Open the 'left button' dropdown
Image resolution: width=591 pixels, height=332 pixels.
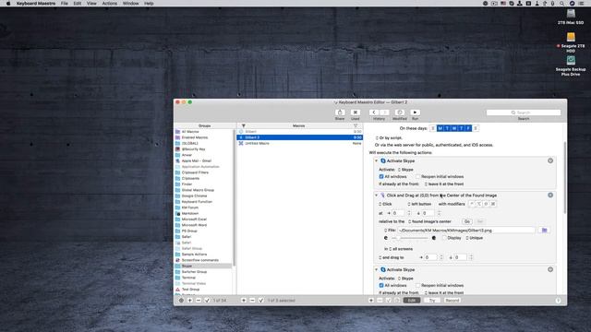point(419,204)
